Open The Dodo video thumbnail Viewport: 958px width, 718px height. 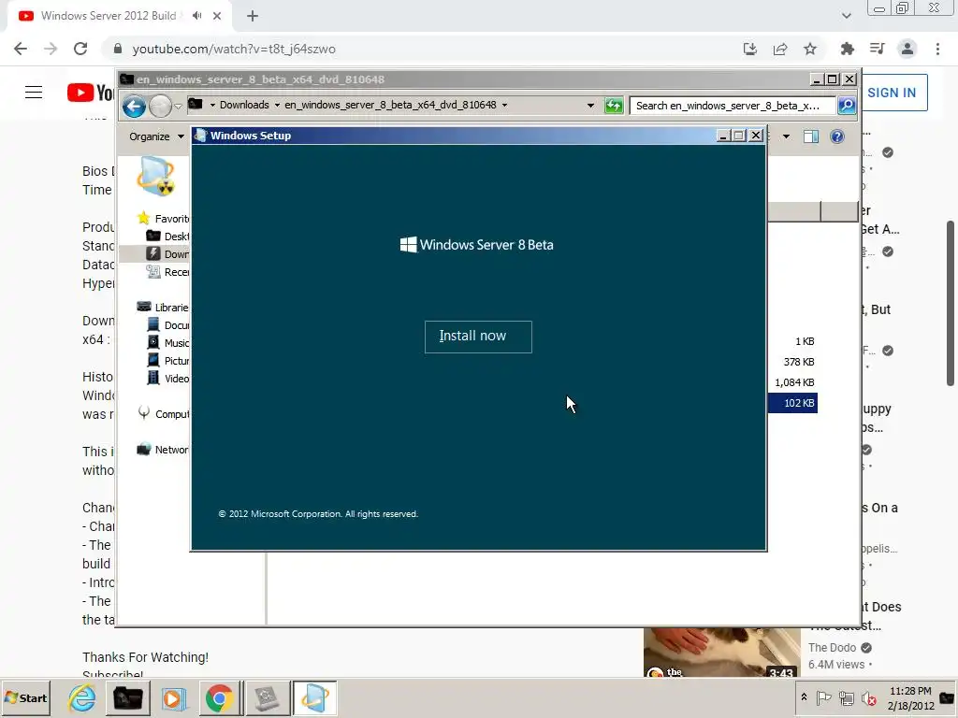click(721, 652)
